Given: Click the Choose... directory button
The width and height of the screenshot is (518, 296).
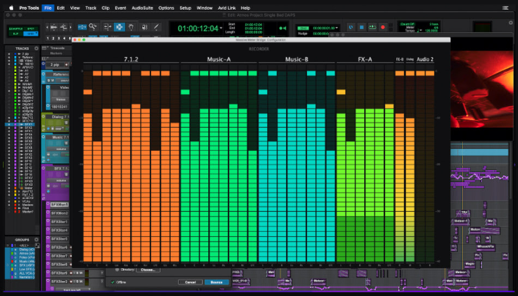Looking at the screenshot, I should (x=148, y=269).
